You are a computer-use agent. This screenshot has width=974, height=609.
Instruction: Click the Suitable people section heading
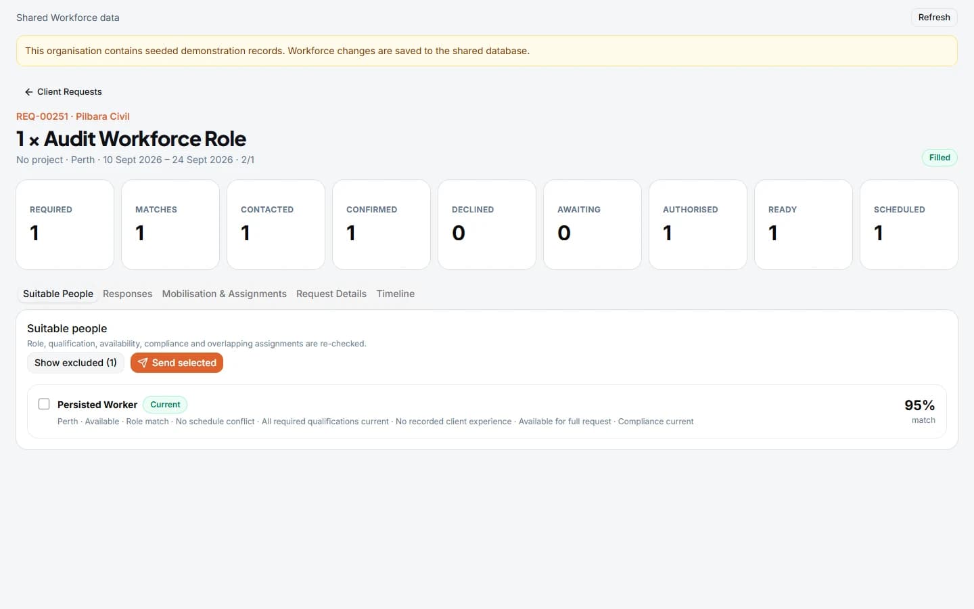(x=67, y=328)
